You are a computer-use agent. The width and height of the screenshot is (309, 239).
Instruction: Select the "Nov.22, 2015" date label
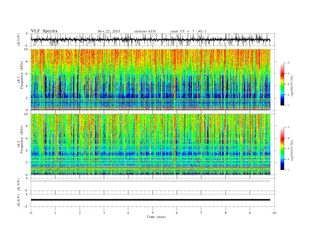pyautogui.click(x=109, y=31)
